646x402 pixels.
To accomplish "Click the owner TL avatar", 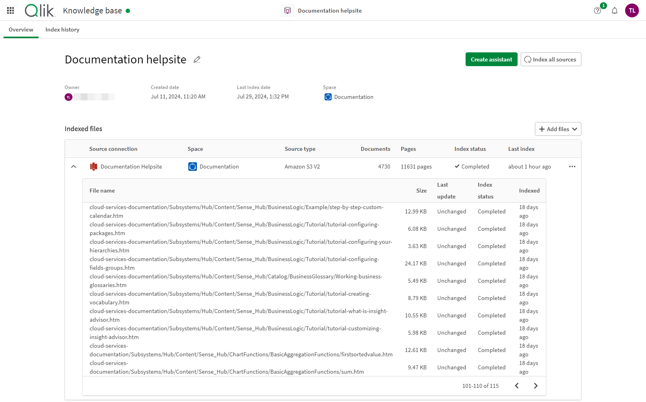I will [69, 97].
